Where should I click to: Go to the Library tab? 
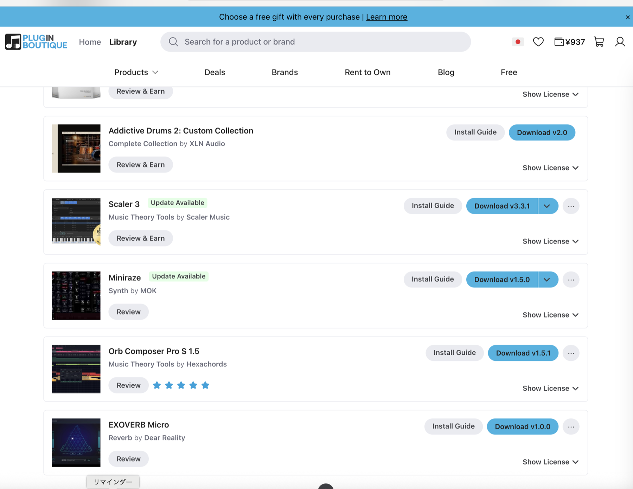[x=123, y=42]
